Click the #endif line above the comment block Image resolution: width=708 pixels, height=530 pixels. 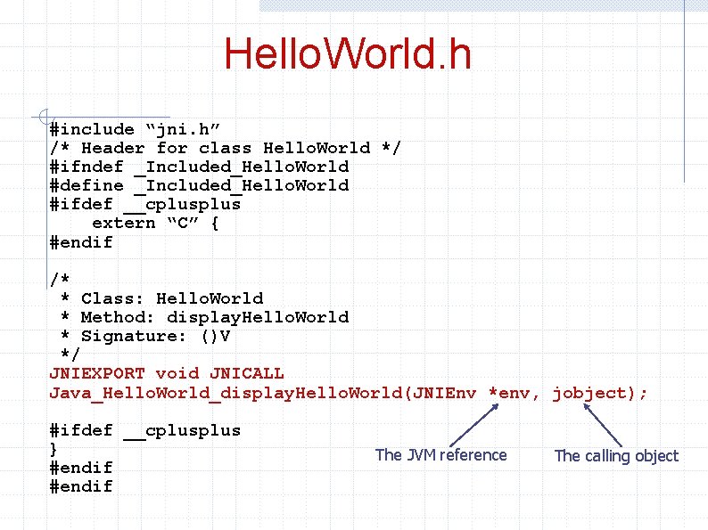click(81, 242)
